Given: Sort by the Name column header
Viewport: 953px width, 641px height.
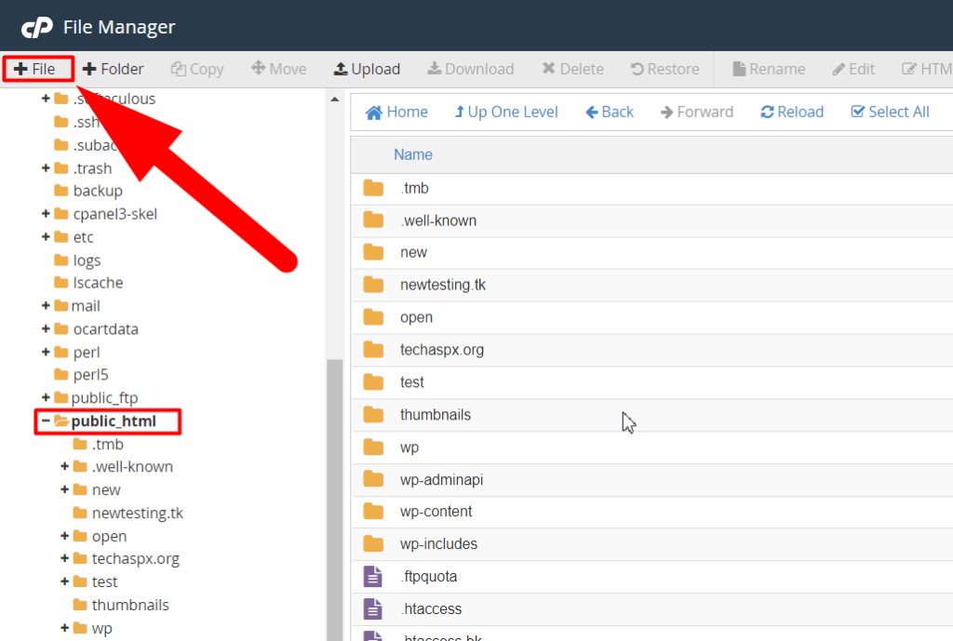Looking at the screenshot, I should coord(413,155).
